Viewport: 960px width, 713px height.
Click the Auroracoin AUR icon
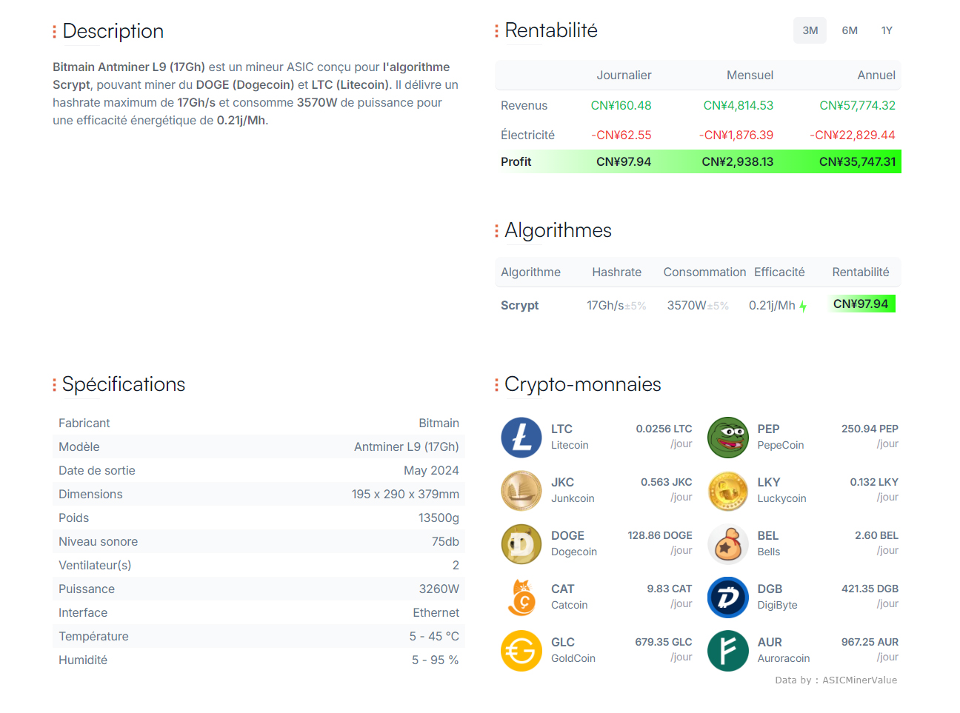tap(728, 651)
